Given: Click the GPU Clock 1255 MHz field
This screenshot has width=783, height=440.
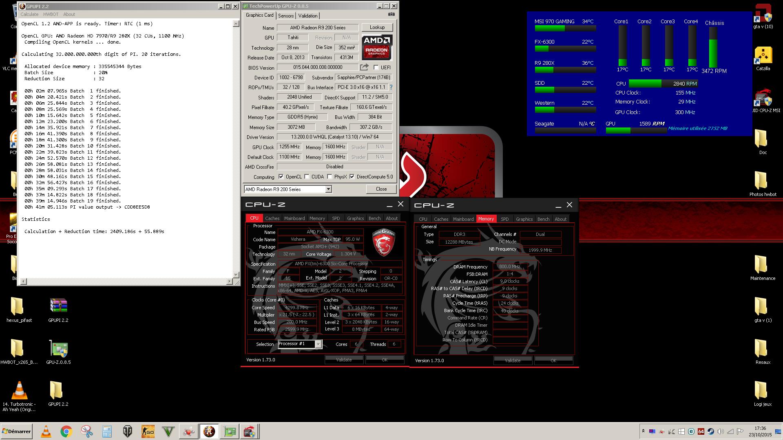Looking at the screenshot, I should tap(290, 147).
